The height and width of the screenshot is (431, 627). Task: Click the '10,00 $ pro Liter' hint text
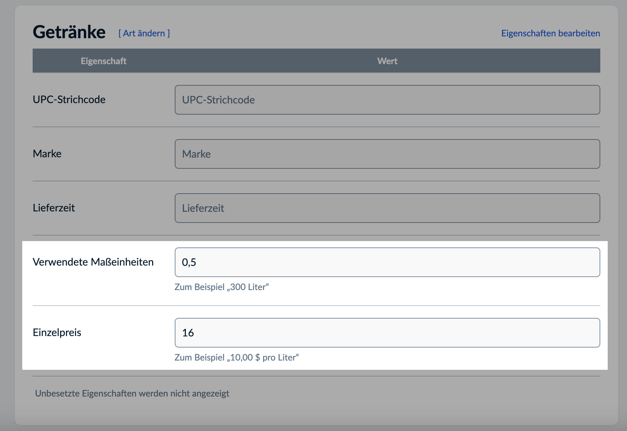tap(236, 358)
